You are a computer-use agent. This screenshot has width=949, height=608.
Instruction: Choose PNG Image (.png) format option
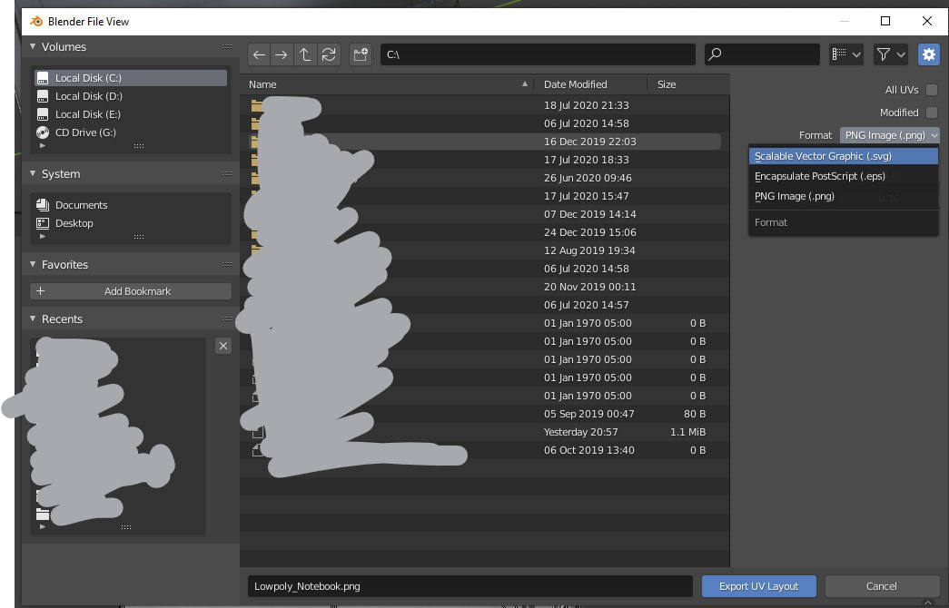click(843, 196)
